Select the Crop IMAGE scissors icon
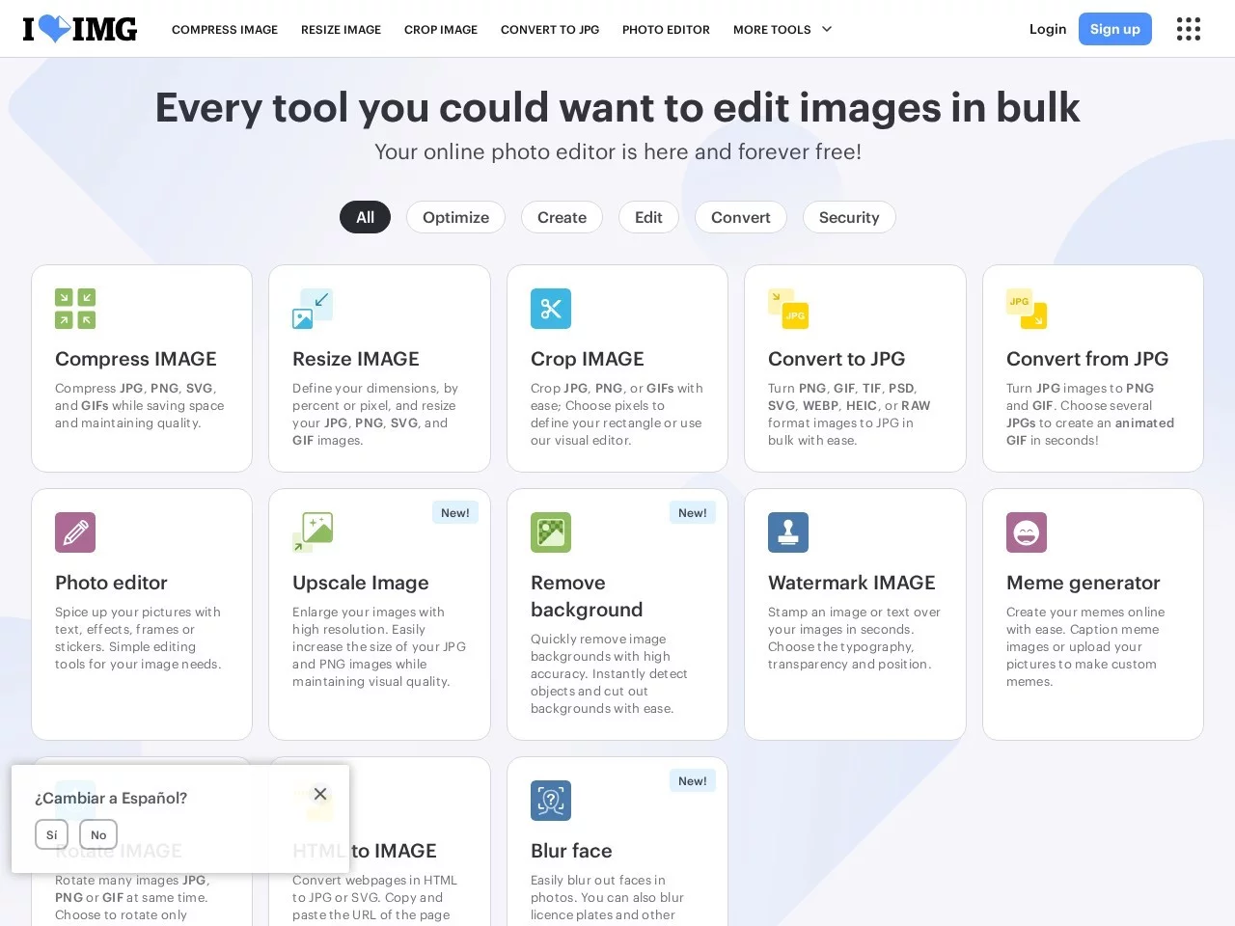 [x=551, y=309]
